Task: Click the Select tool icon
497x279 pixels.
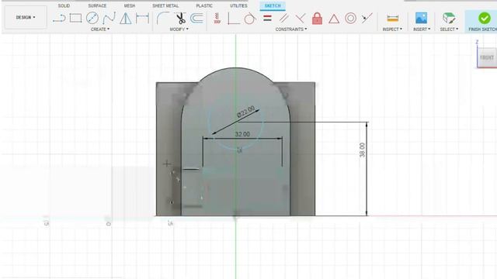Action: pyautogui.click(x=449, y=18)
